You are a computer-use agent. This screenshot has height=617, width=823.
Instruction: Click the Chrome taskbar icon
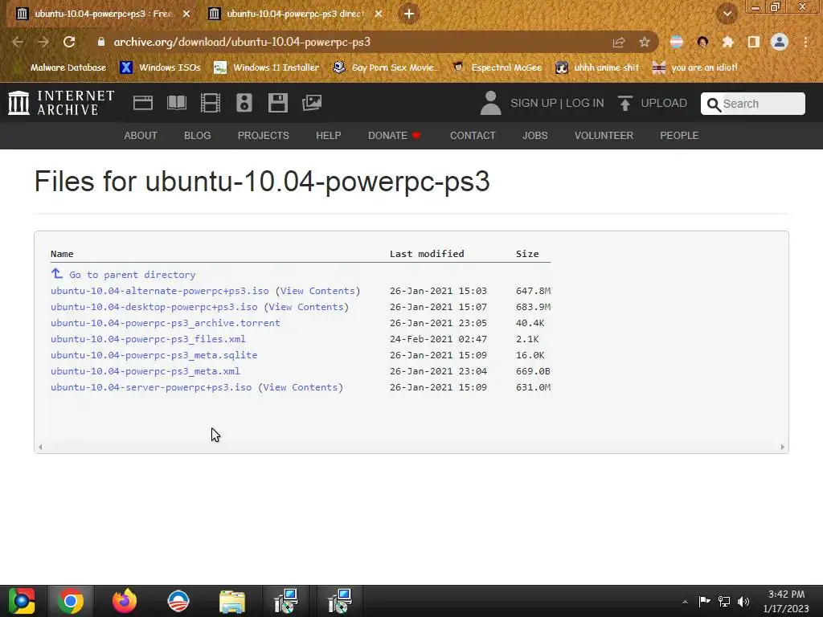(x=71, y=601)
